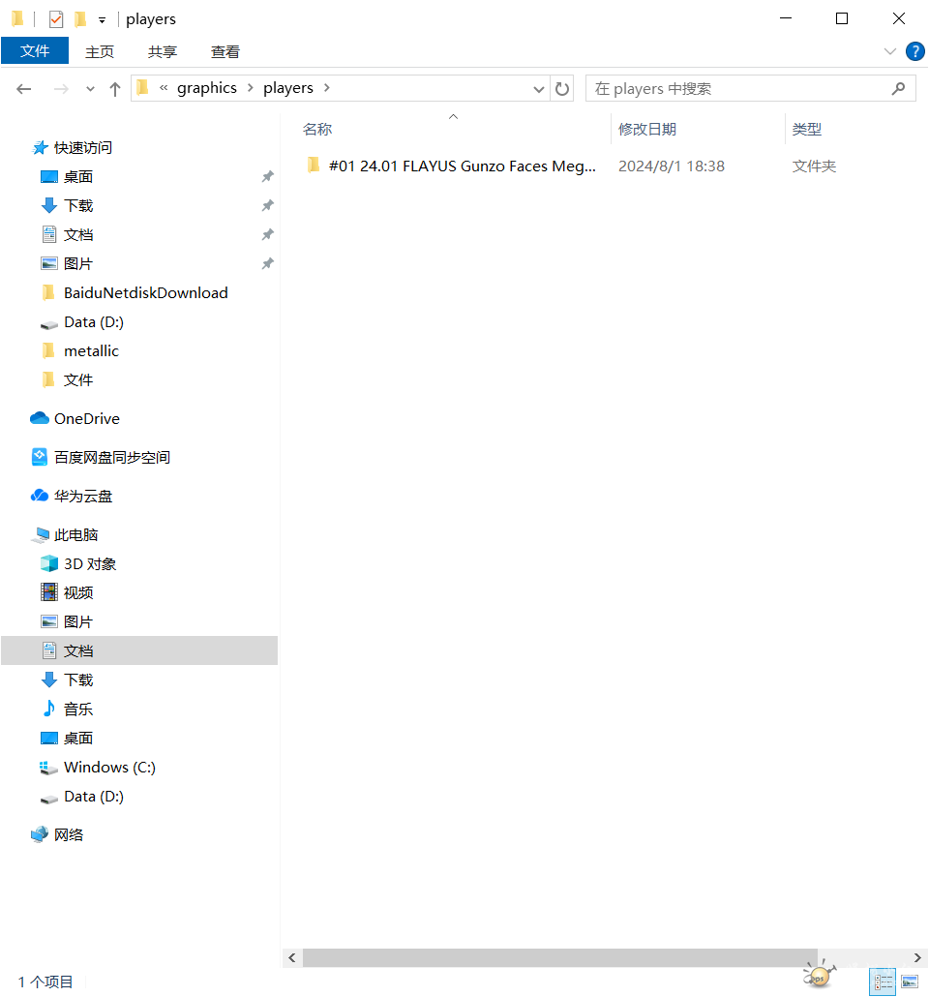Refresh the players folder view

[562, 89]
